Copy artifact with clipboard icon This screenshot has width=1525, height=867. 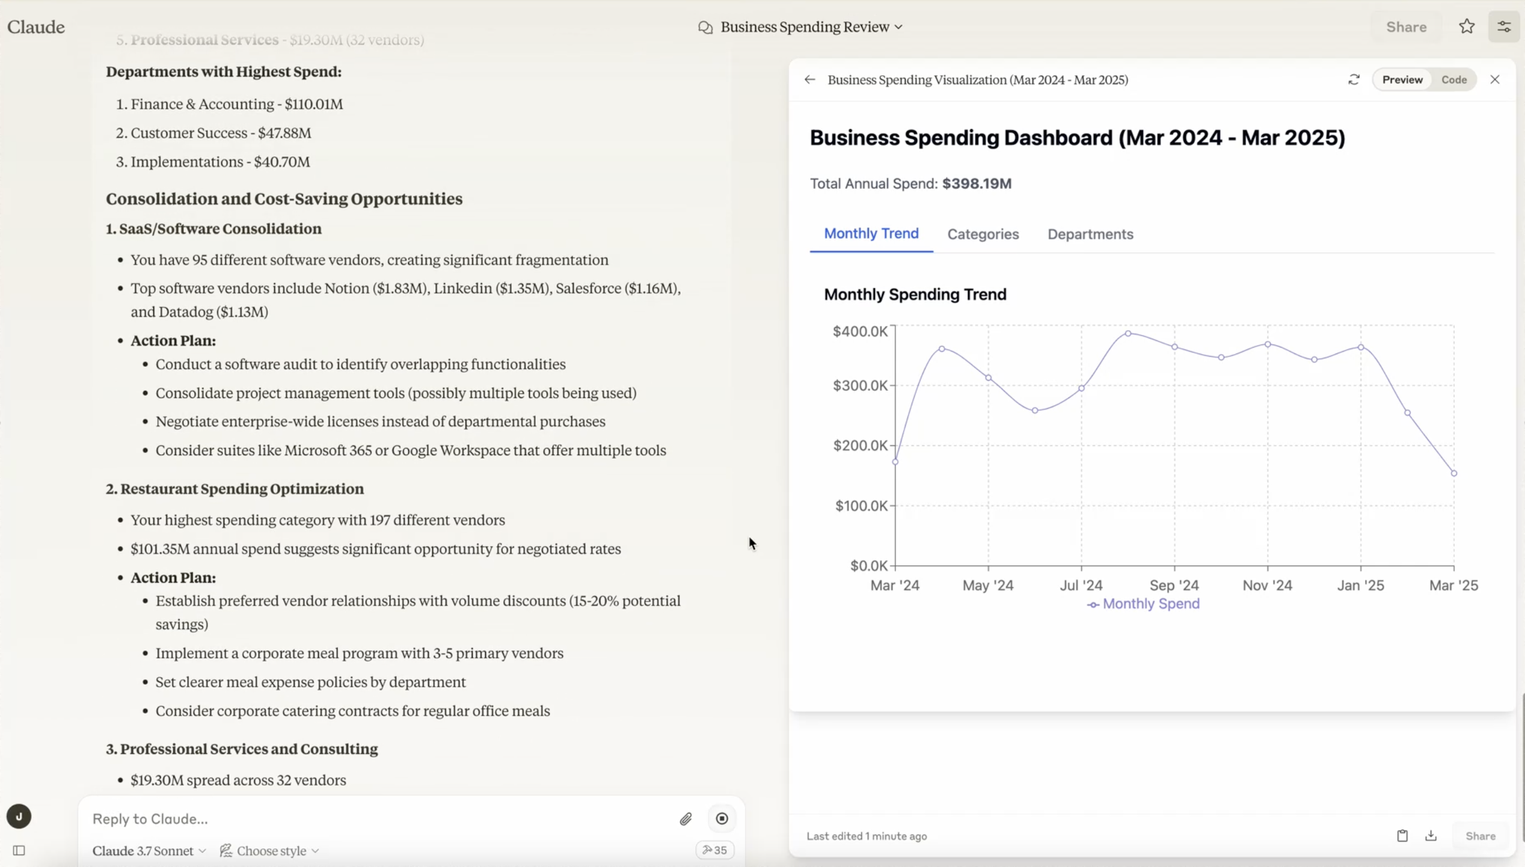click(x=1402, y=836)
